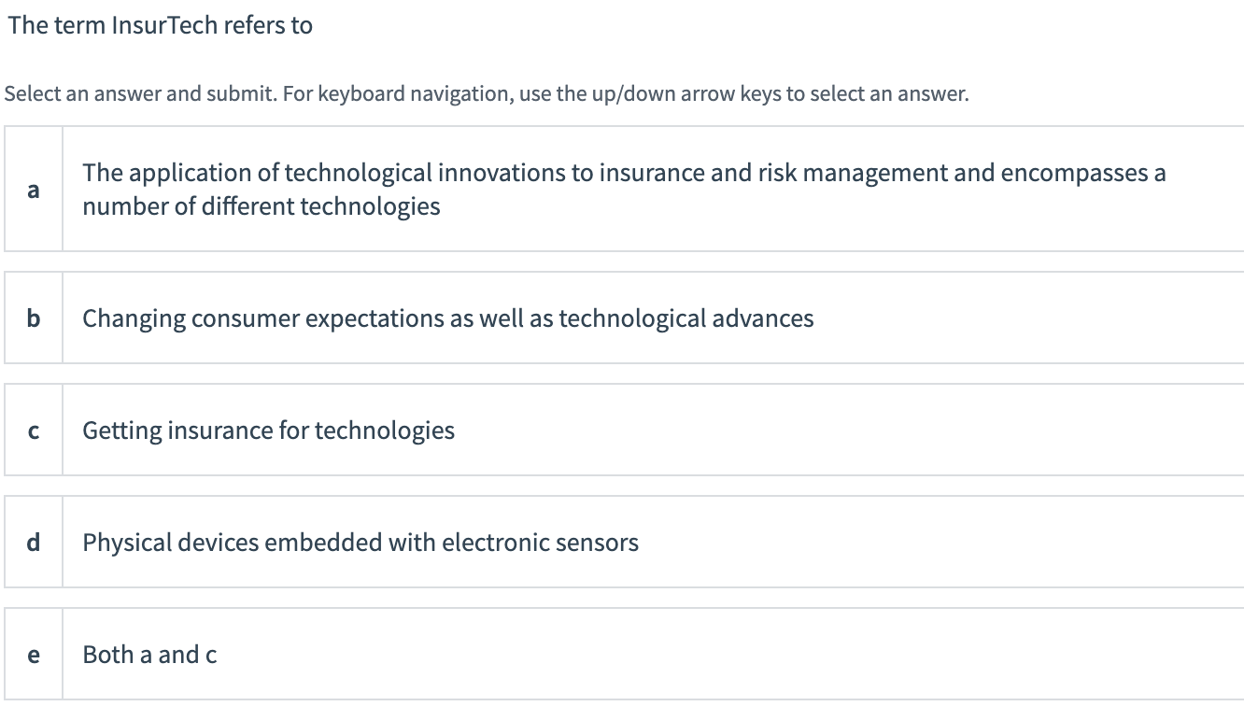Select answer option e

(616, 655)
